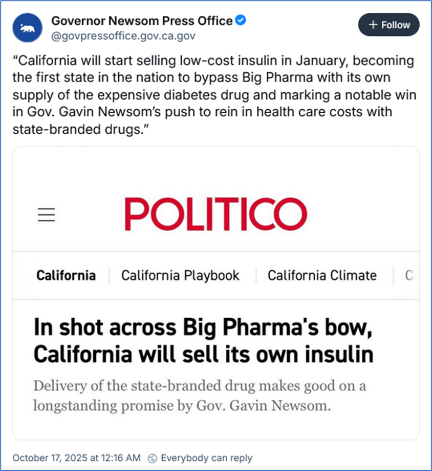432x471 pixels.
Task: Open the Politico hamburger menu
Action: 47,214
